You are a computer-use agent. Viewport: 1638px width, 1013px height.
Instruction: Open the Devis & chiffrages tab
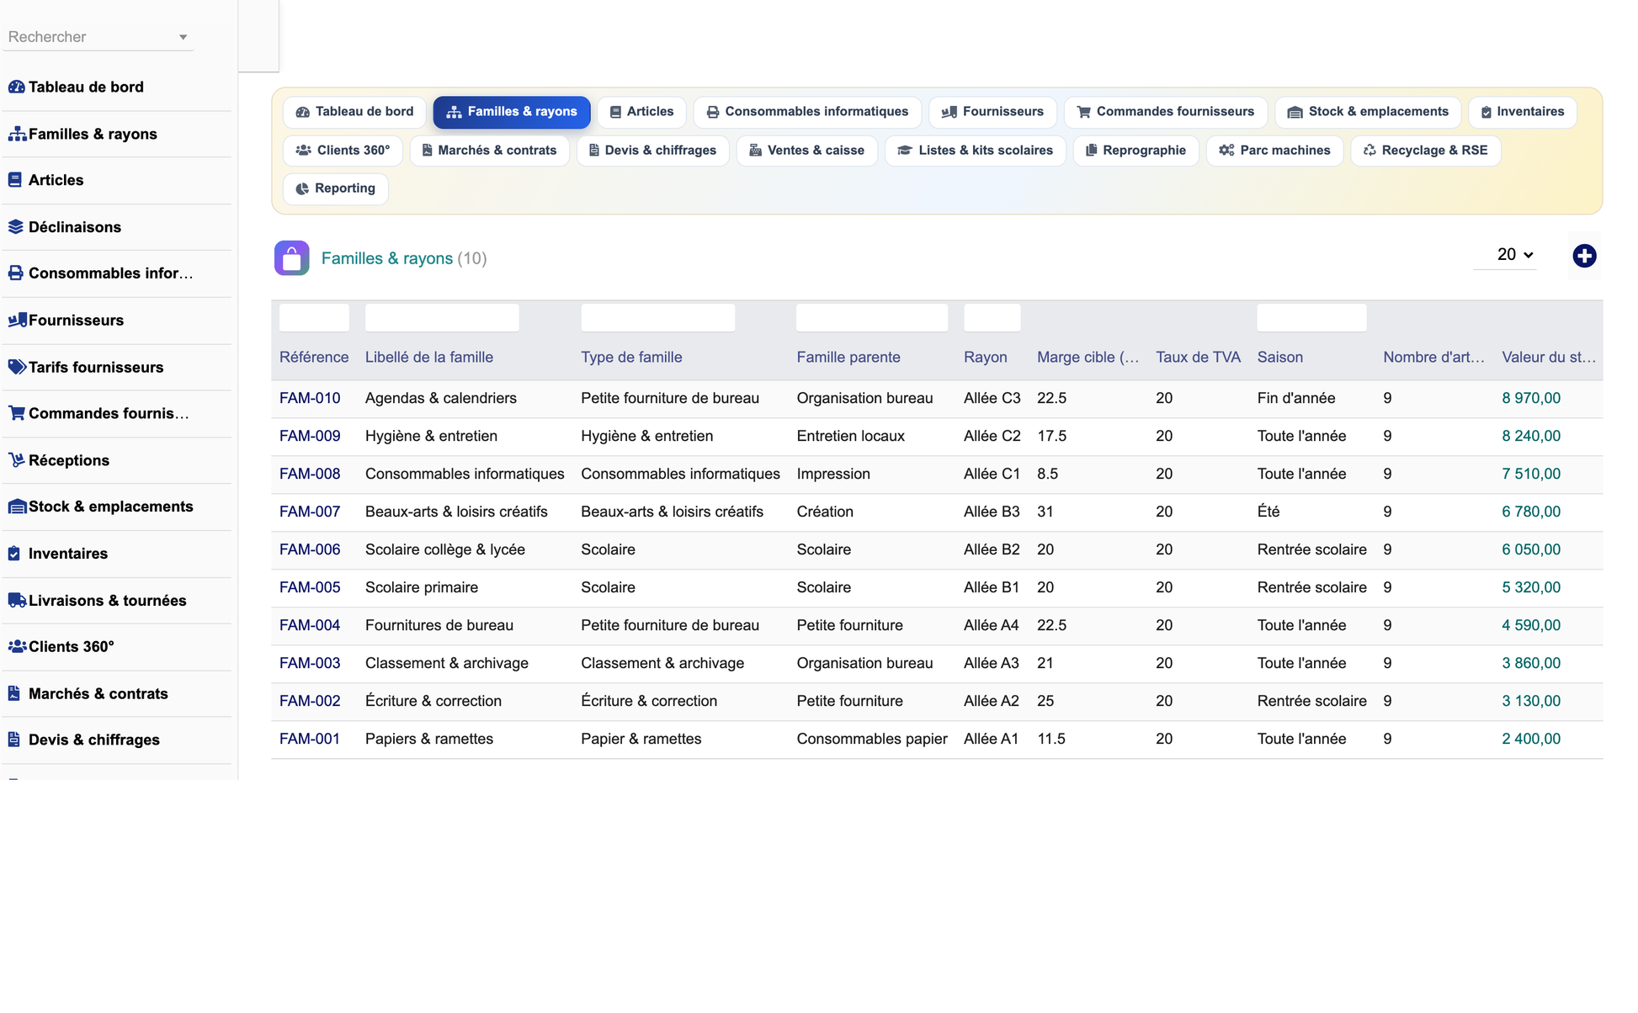click(652, 151)
